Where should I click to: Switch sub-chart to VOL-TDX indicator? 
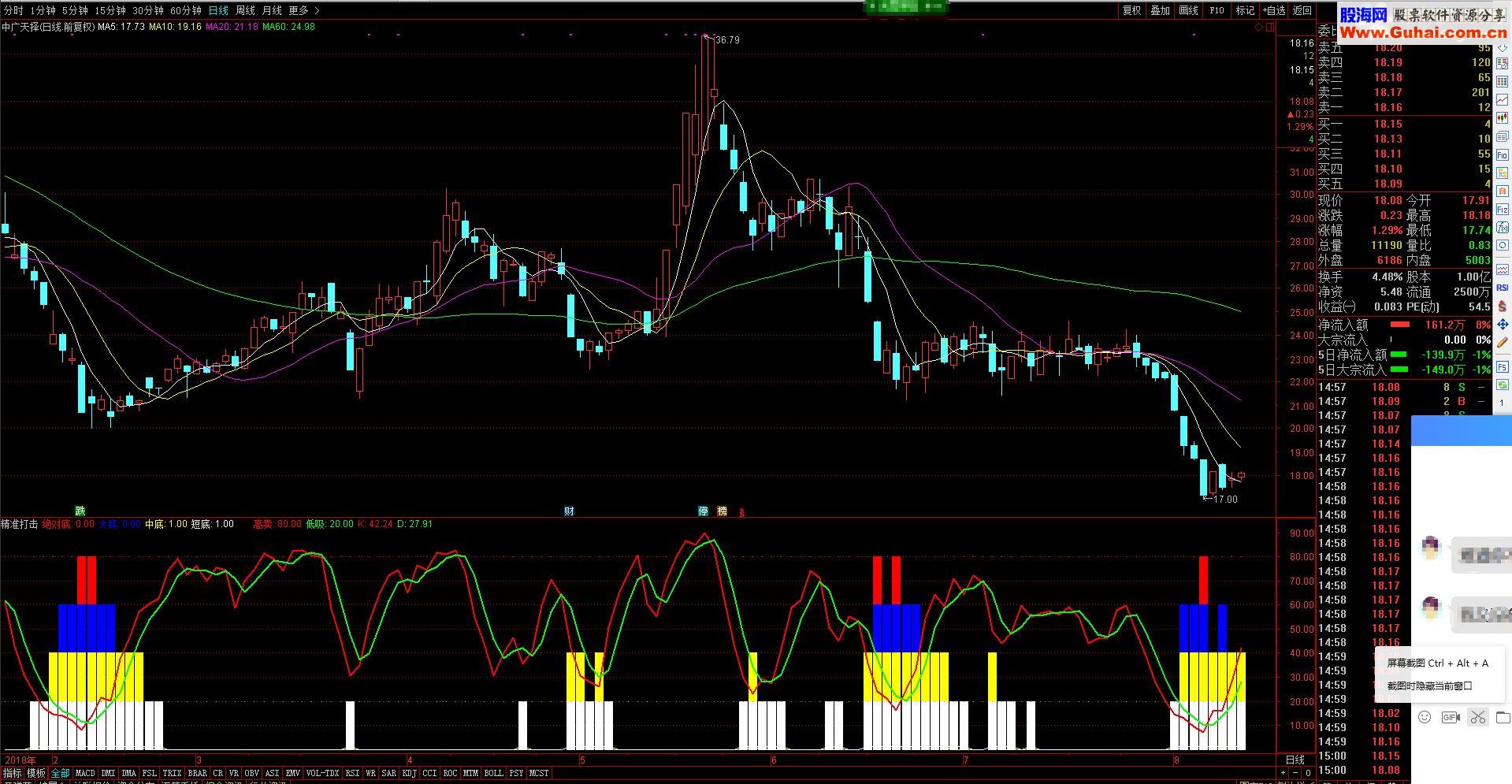323,774
